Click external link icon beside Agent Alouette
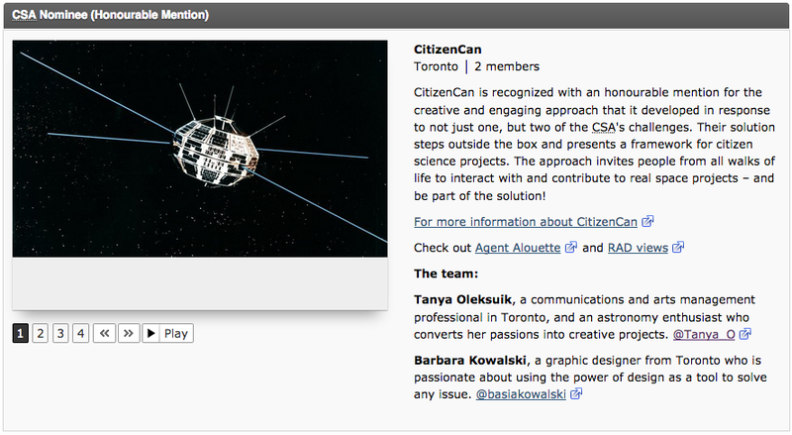 [570, 248]
